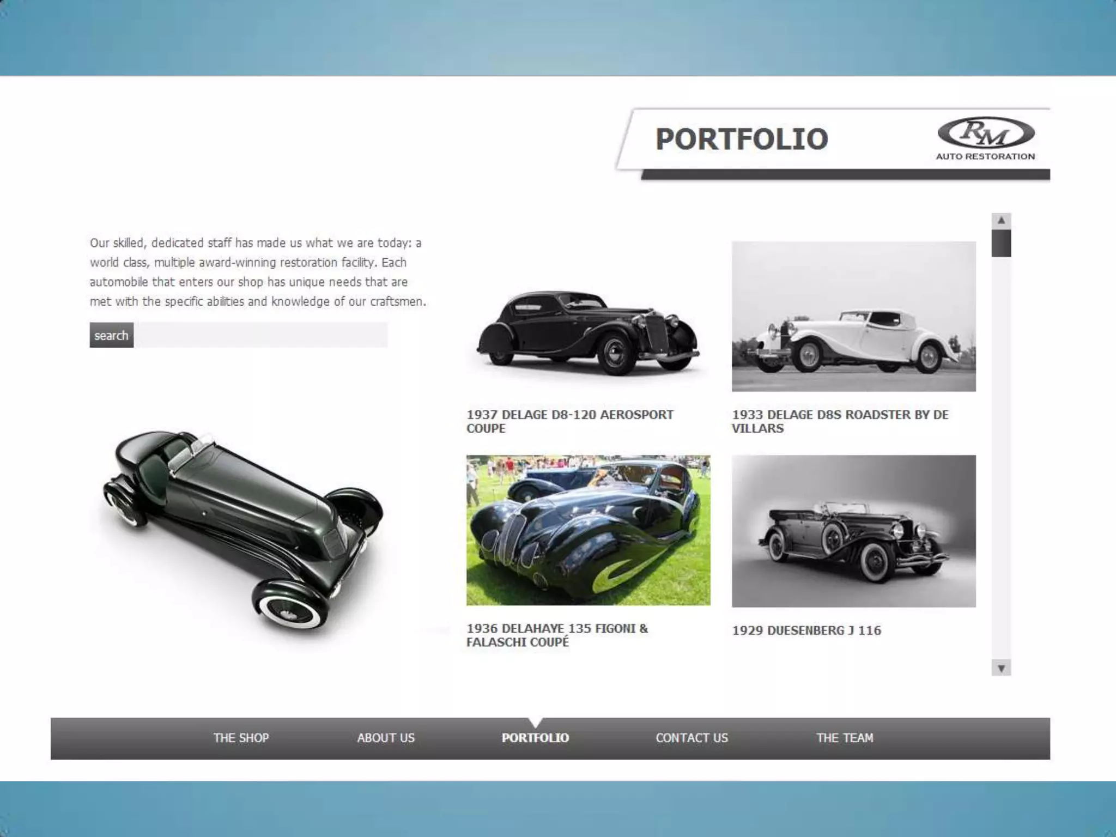The width and height of the screenshot is (1116, 837).
Task: Click the scroll up arrow
Action: coord(1001,221)
